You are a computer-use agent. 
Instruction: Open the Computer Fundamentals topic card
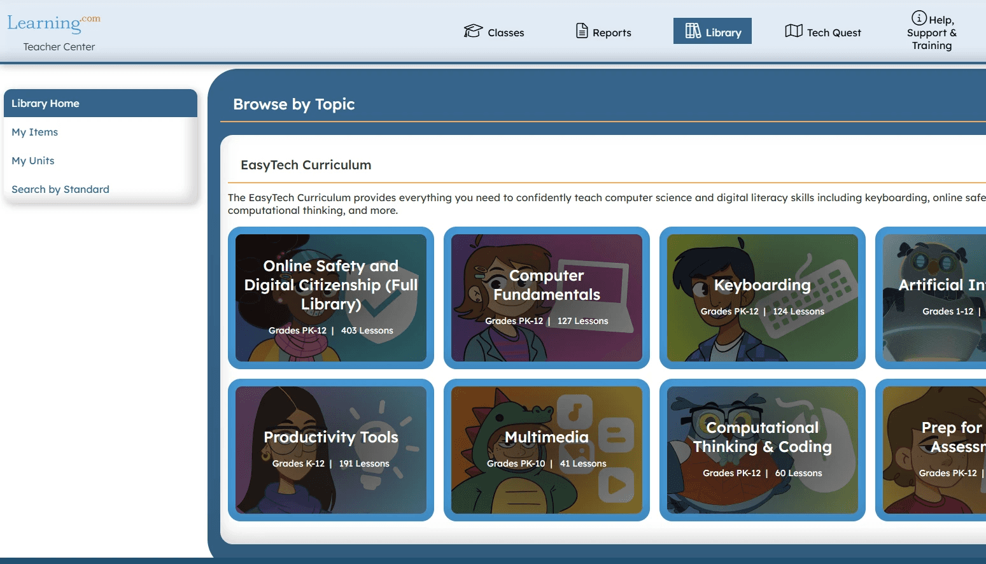click(547, 298)
